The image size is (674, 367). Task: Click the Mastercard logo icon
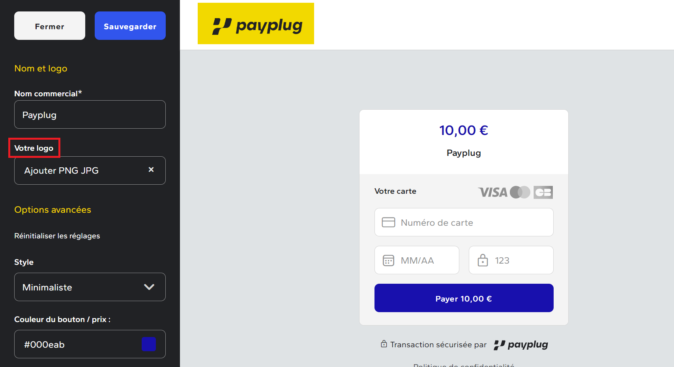point(520,192)
